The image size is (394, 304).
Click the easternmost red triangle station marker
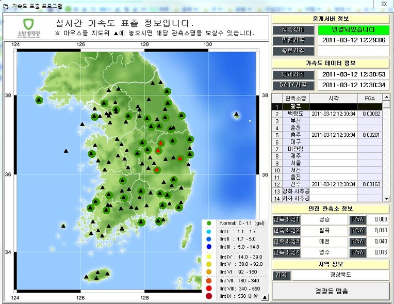pos(180,159)
